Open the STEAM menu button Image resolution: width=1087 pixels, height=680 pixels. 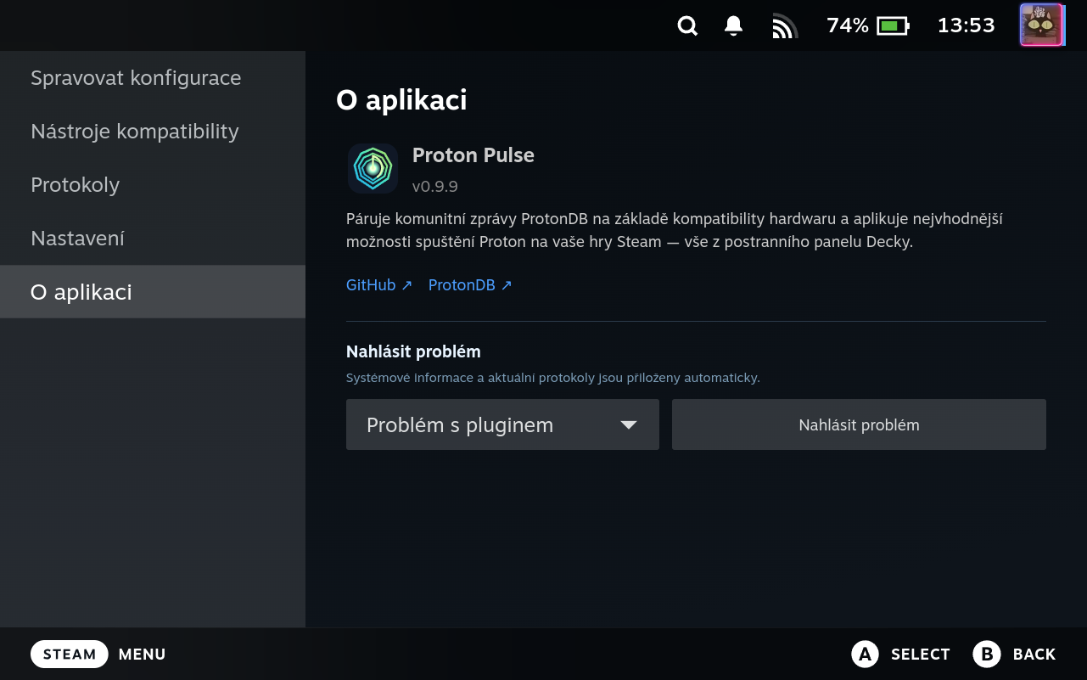coord(70,654)
